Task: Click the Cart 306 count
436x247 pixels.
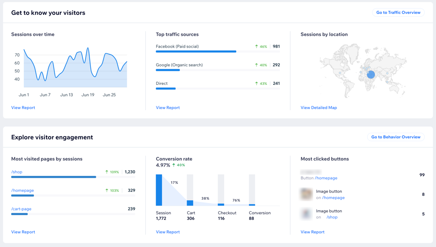Action: [x=190, y=218]
